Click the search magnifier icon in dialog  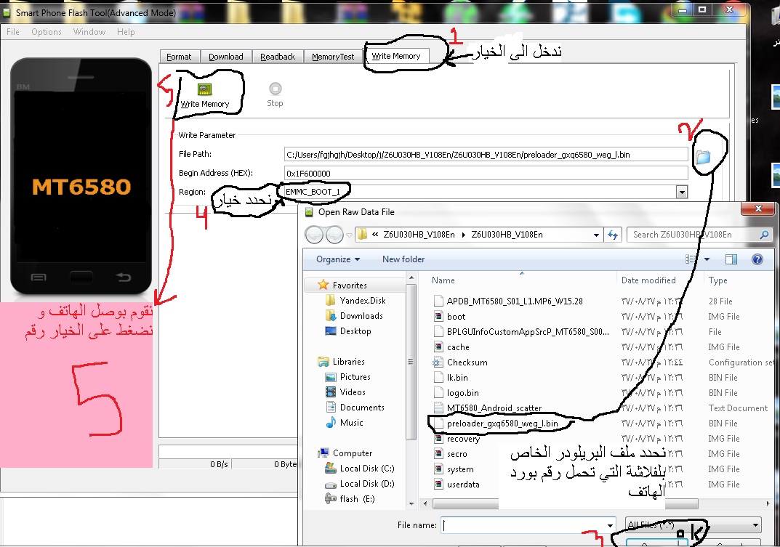coord(764,235)
